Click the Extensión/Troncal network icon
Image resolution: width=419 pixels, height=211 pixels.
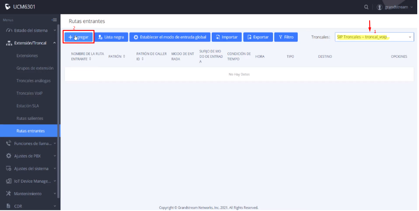[9, 43]
